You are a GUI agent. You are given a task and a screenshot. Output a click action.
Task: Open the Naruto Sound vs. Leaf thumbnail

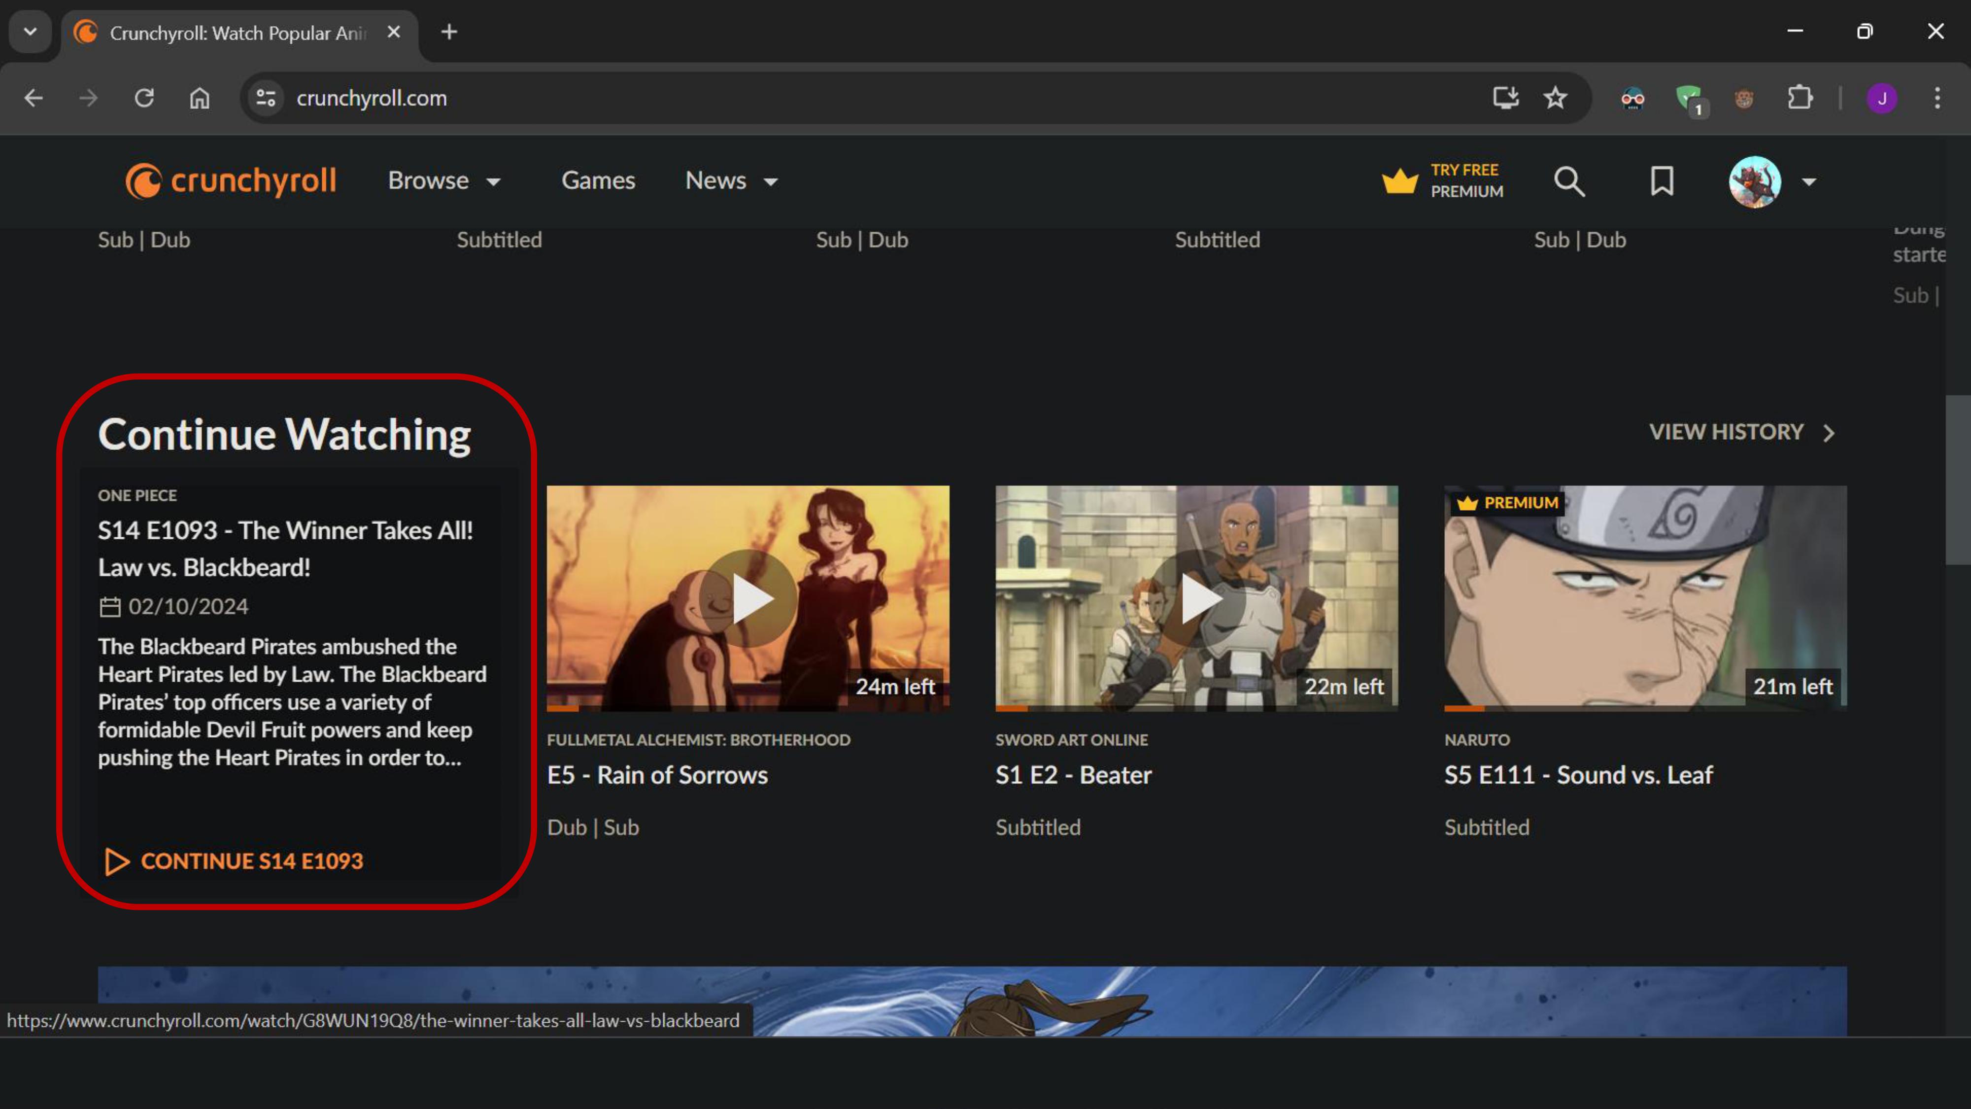(x=1645, y=598)
